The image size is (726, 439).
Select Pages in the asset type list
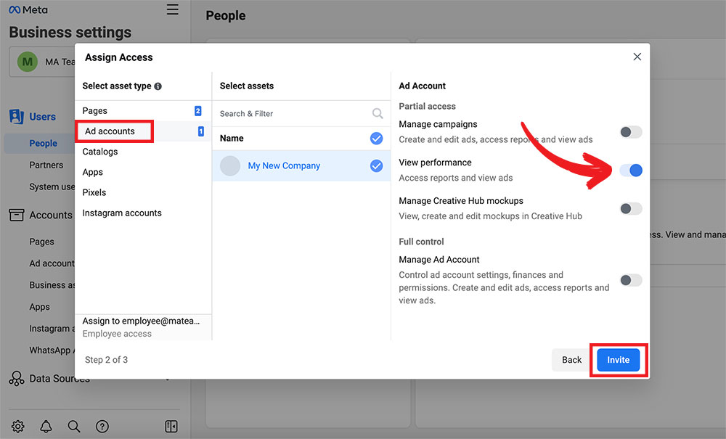click(95, 111)
